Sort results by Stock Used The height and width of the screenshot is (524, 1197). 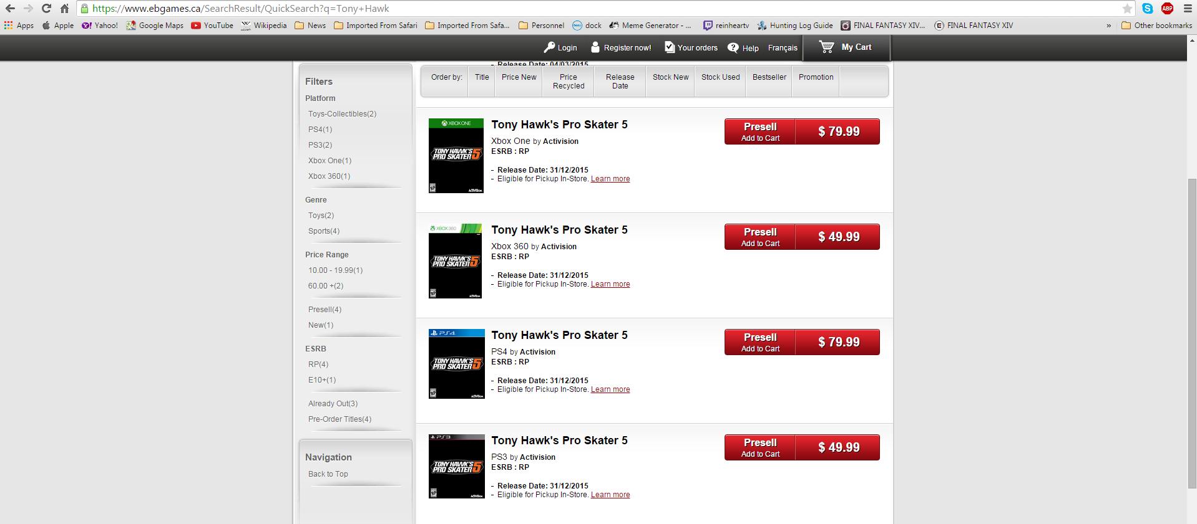(721, 77)
